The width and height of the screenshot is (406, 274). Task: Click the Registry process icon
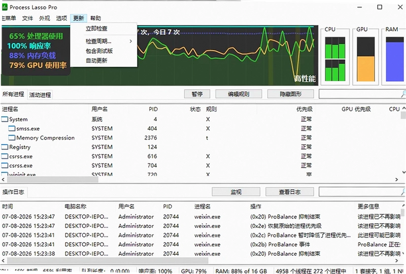(5, 147)
